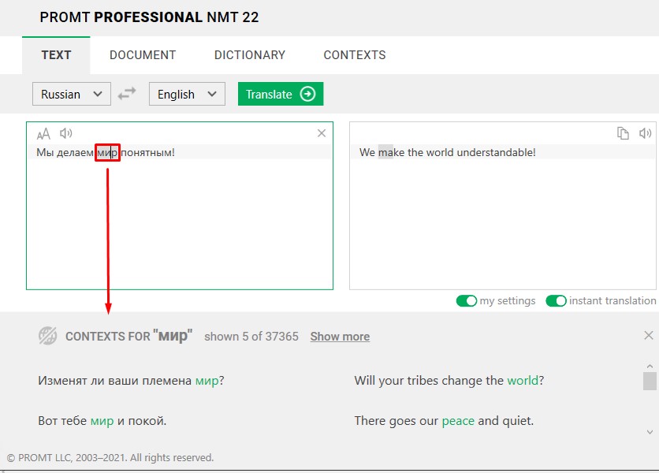Toggle the my settings switch
Viewport: 659px width, 473px height.
(x=467, y=301)
